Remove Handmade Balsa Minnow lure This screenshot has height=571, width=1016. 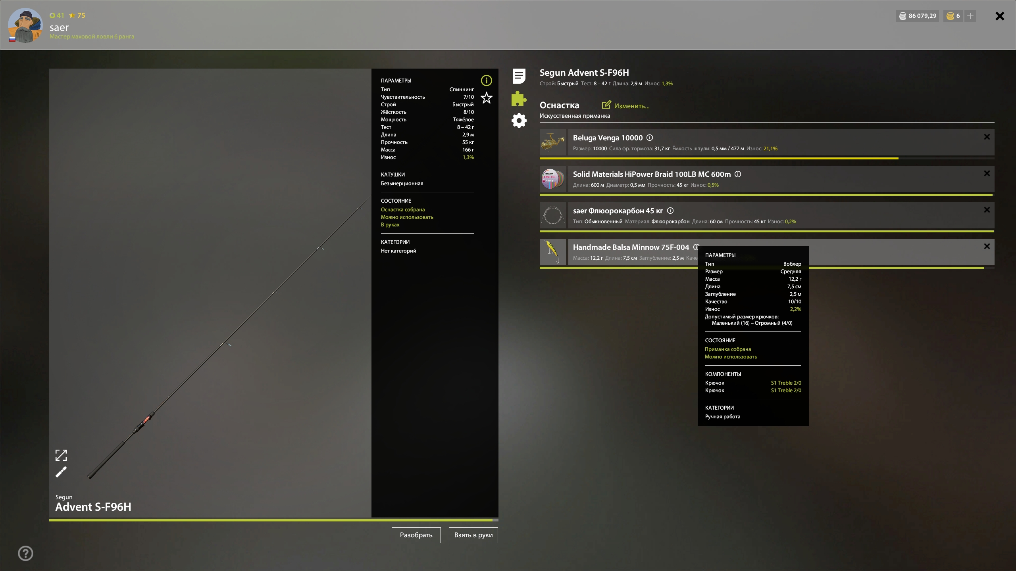tap(987, 246)
